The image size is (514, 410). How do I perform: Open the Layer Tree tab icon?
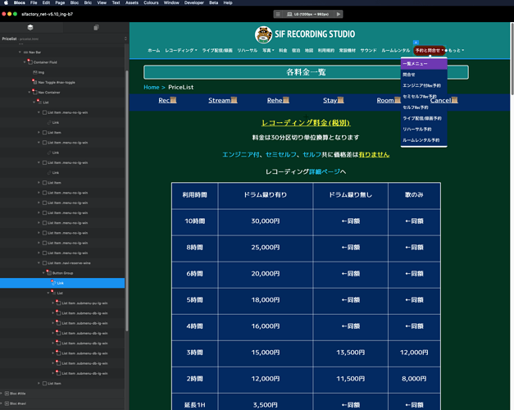tap(32, 27)
